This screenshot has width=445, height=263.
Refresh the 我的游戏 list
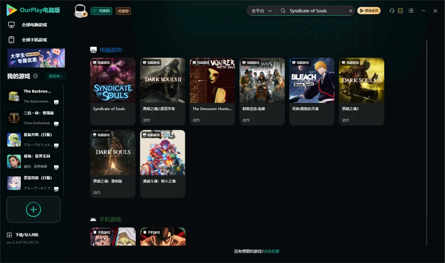36,76
